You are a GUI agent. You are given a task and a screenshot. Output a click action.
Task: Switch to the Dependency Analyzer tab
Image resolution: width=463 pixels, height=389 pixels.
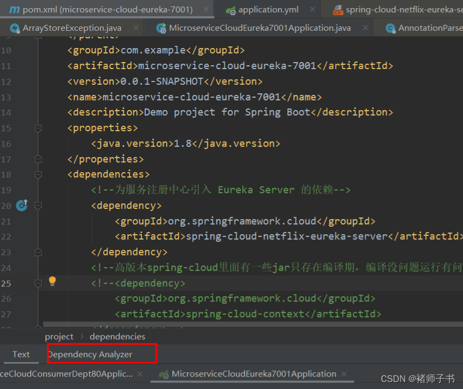click(90, 354)
